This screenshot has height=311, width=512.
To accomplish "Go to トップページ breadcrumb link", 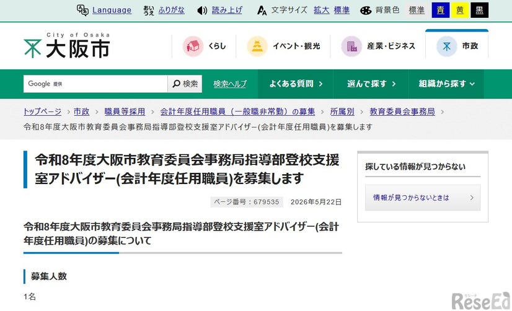I will pyautogui.click(x=42, y=112).
